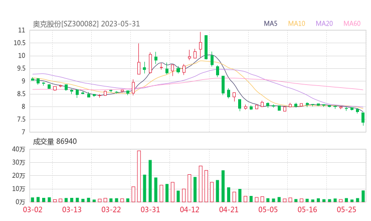The image size is (371, 221).
Task: Click the 8.5 price axis label
Action: pyautogui.click(x=21, y=94)
